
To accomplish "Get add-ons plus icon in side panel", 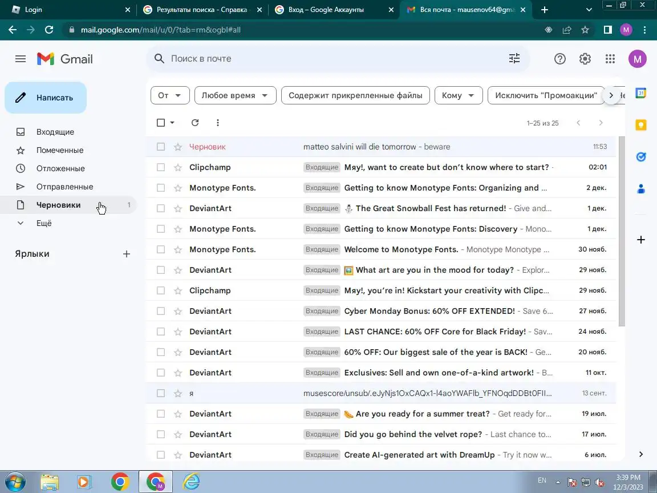I will (x=640, y=240).
